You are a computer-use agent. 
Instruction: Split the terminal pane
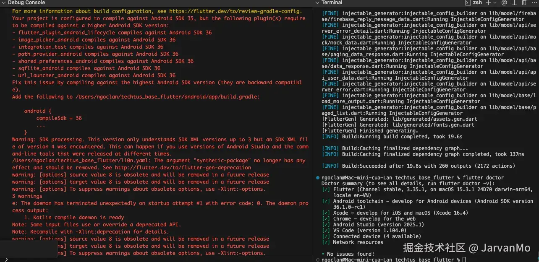(513, 3)
